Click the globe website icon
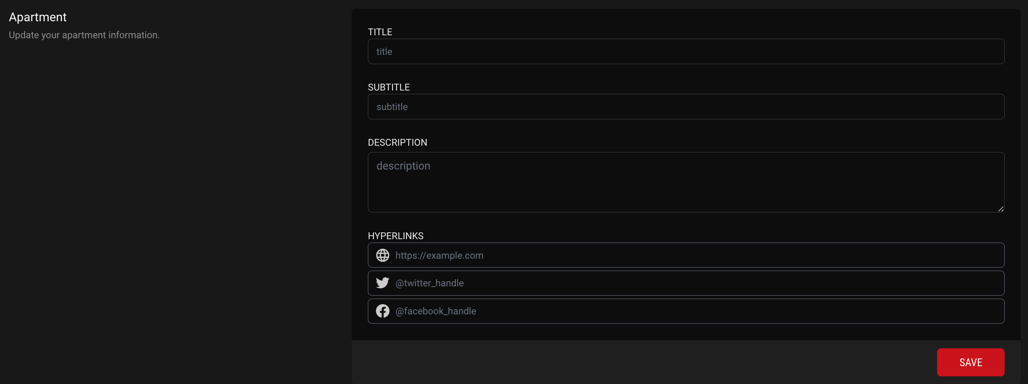 [382, 255]
